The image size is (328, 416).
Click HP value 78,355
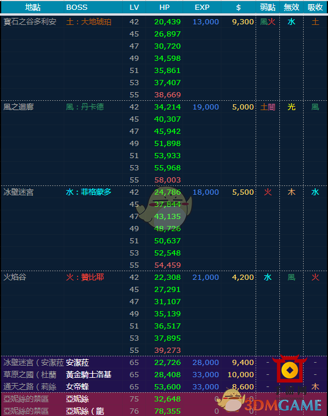[x=167, y=411]
